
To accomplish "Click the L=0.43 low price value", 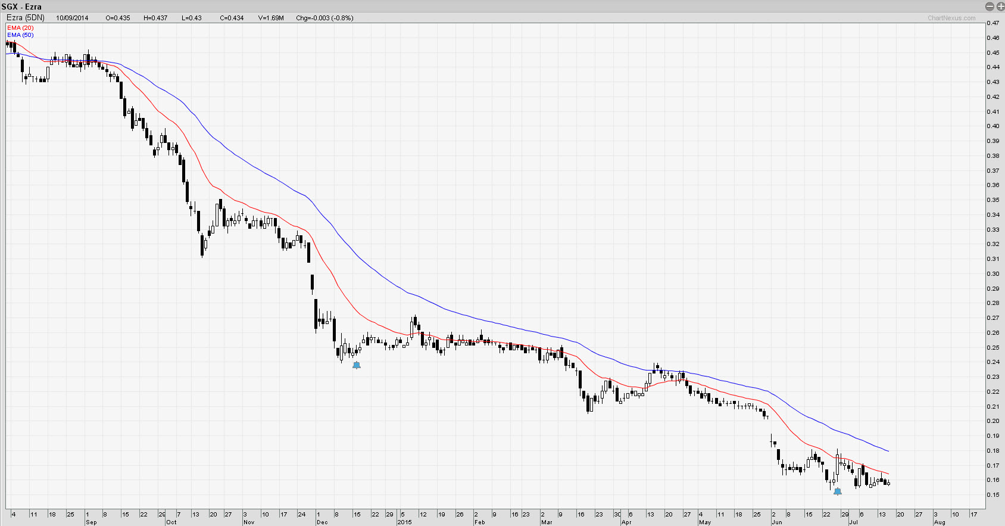I will [x=192, y=18].
